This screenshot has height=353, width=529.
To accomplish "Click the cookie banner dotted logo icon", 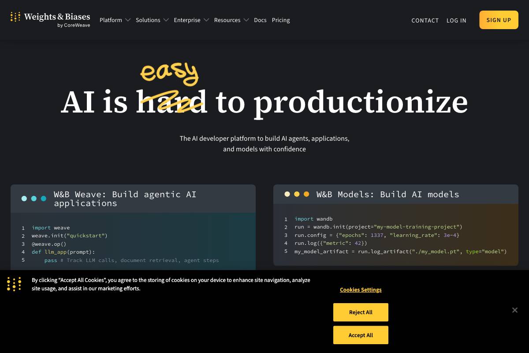I will 14,284.
